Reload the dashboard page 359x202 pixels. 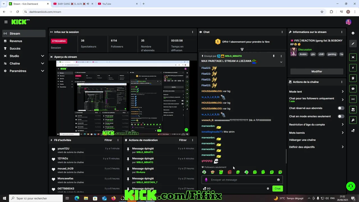coord(17,12)
